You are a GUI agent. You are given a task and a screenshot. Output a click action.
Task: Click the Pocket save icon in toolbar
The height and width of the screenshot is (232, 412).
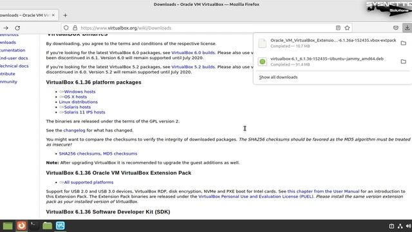pos(396,28)
